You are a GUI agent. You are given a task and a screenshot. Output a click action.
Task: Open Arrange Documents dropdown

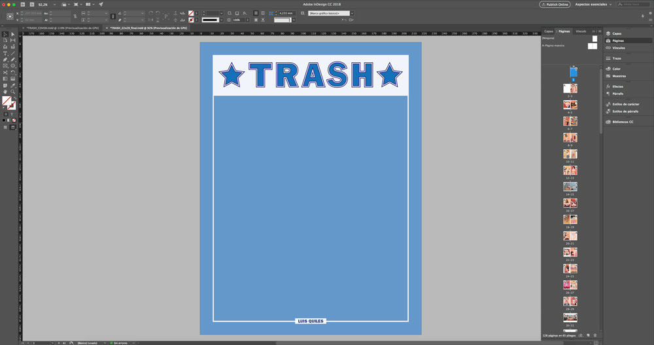pos(89,4)
